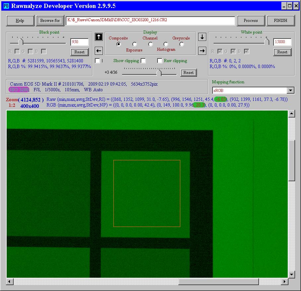Click the White point slider handle

click(x=267, y=41)
